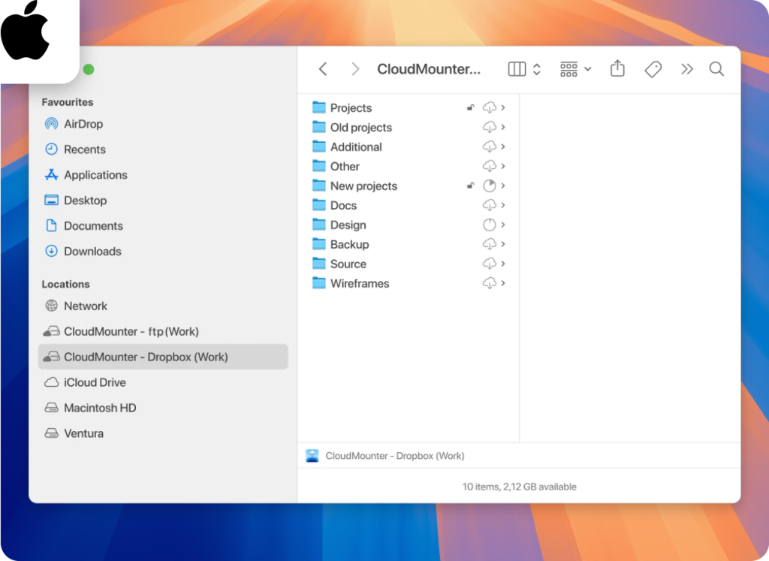This screenshot has width=769, height=561.
Task: Expand toolbar overflow double chevron
Action: [686, 69]
